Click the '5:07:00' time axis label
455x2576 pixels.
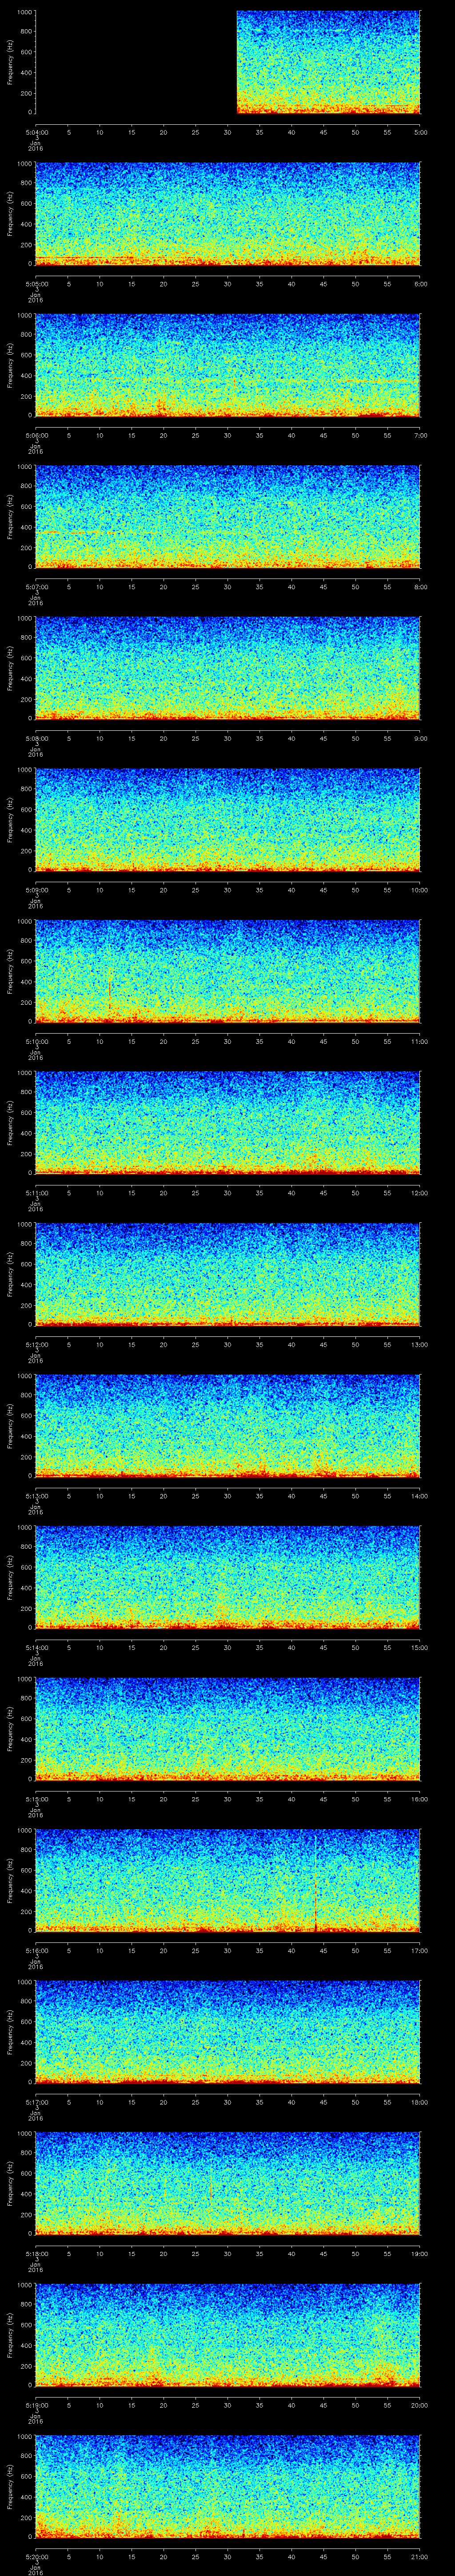pos(36,587)
